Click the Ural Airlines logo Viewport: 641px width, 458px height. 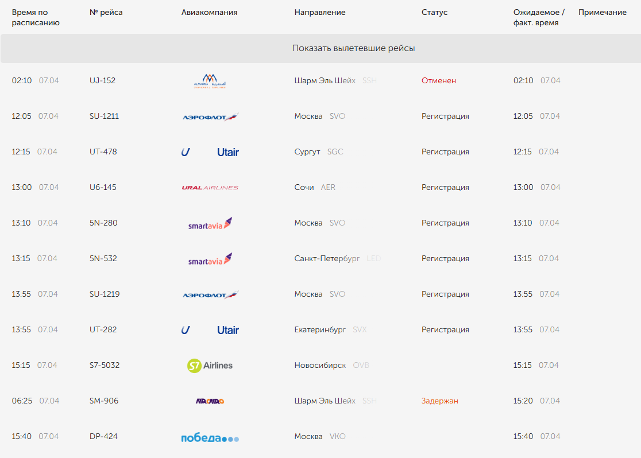point(210,188)
